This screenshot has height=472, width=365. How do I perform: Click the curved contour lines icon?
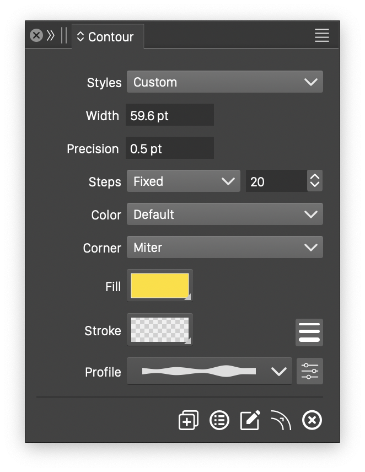(x=281, y=420)
